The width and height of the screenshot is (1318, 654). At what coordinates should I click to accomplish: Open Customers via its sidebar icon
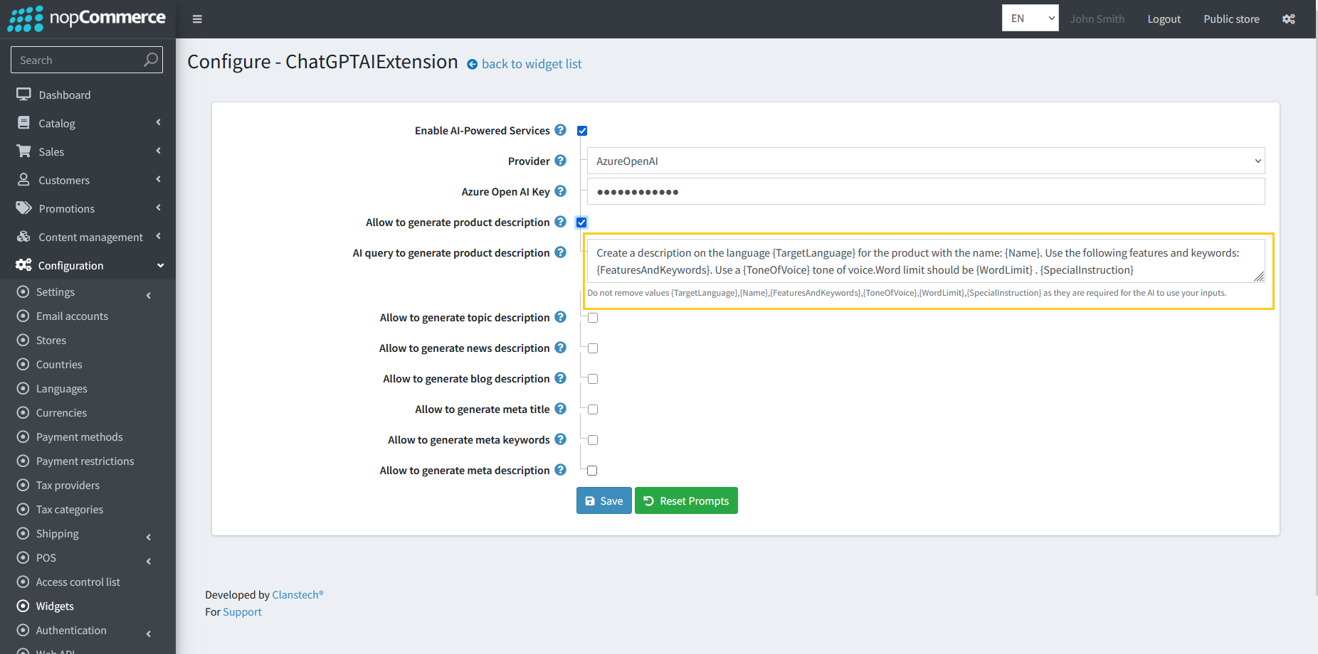pos(23,179)
